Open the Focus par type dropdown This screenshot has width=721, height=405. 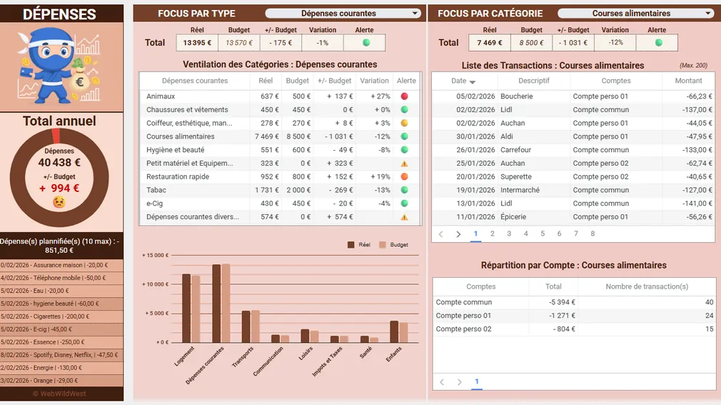click(343, 14)
